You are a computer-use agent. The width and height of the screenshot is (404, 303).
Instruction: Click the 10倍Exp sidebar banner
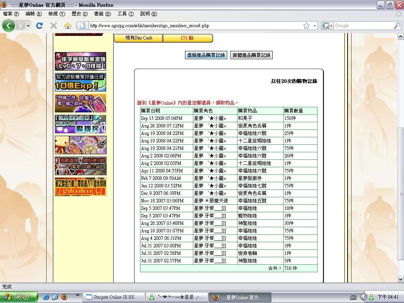(x=80, y=82)
